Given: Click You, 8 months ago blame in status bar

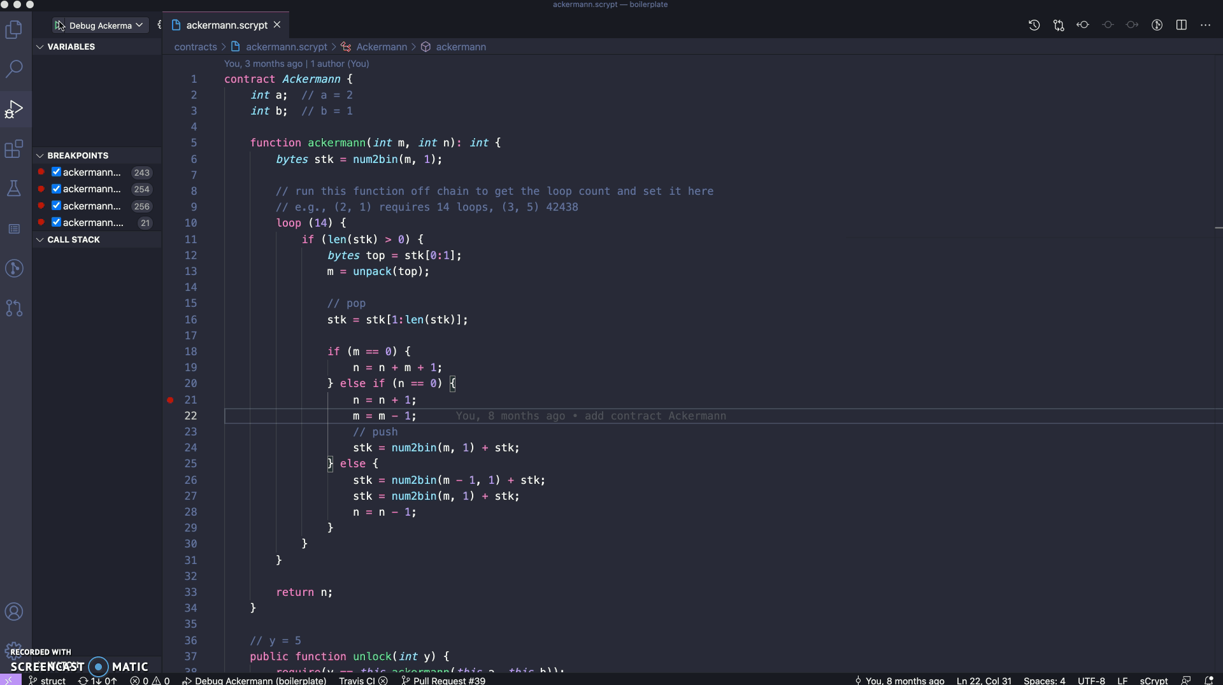Looking at the screenshot, I should [x=899, y=681].
